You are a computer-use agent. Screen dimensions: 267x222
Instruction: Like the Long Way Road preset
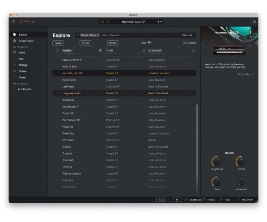pyautogui.click(x=57, y=93)
